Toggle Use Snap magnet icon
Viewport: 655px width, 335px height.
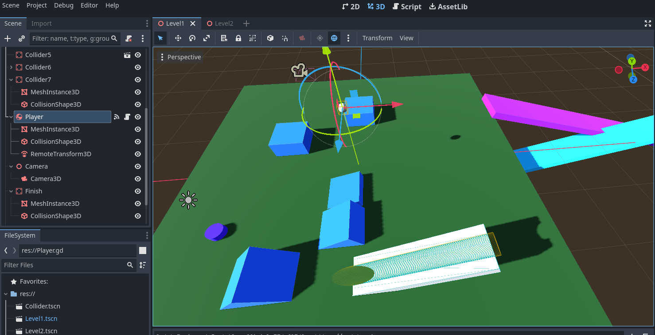click(285, 38)
